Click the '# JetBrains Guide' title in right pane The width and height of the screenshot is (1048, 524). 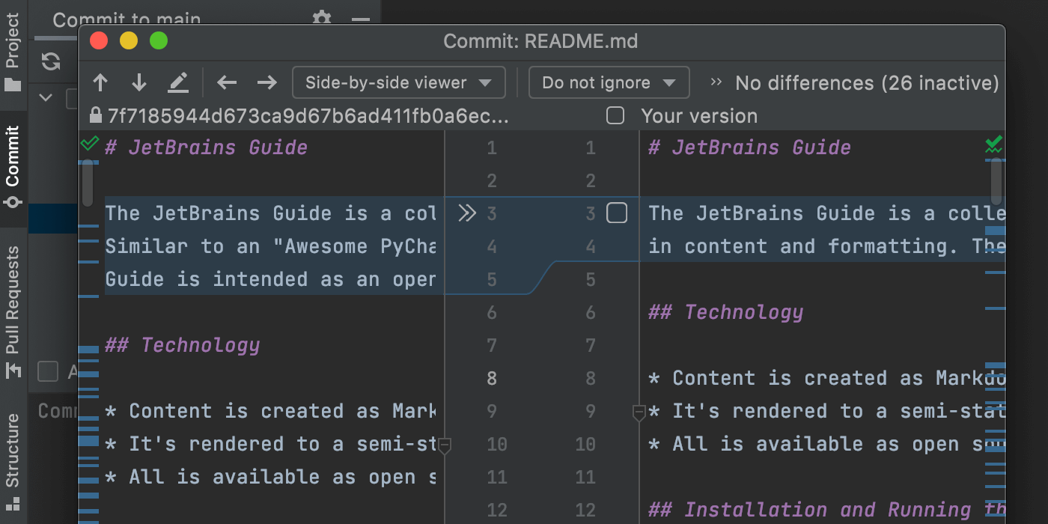pyautogui.click(x=750, y=147)
